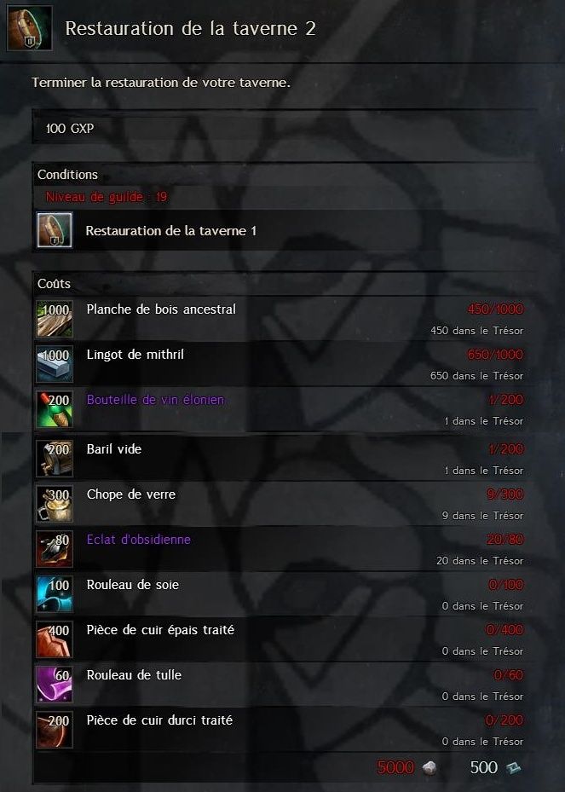Click the Eclat d'obsidienne shard icon
This screenshot has width=565, height=792.
coord(55,549)
